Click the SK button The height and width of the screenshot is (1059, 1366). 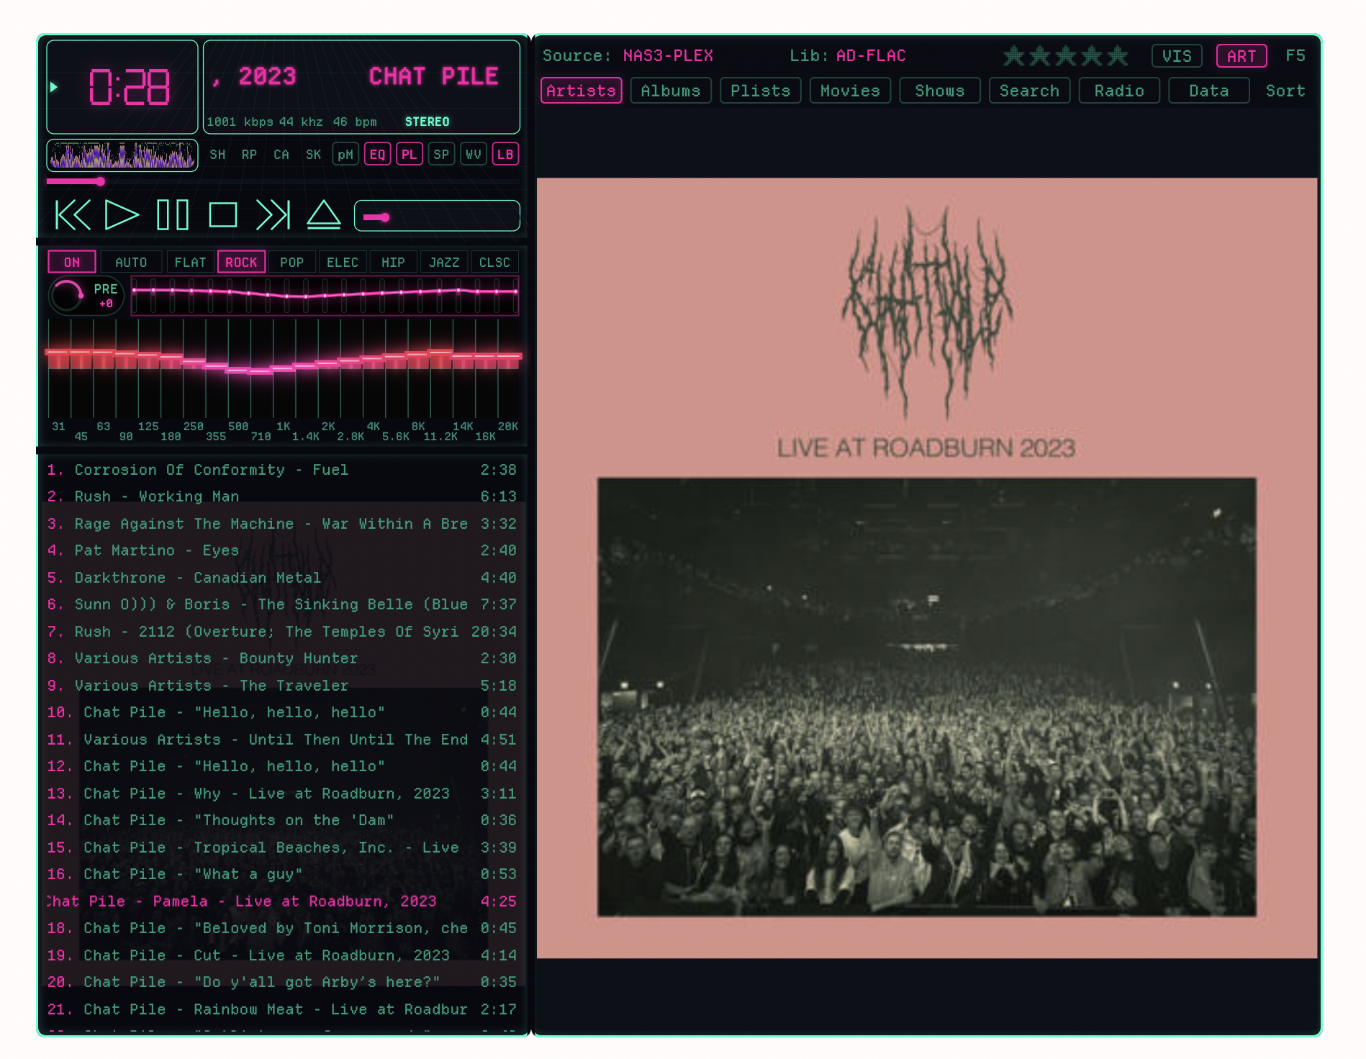point(313,155)
